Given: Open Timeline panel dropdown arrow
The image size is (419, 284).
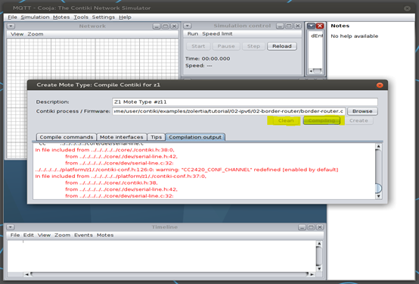Looking at the screenshot, I should (x=10, y=227).
